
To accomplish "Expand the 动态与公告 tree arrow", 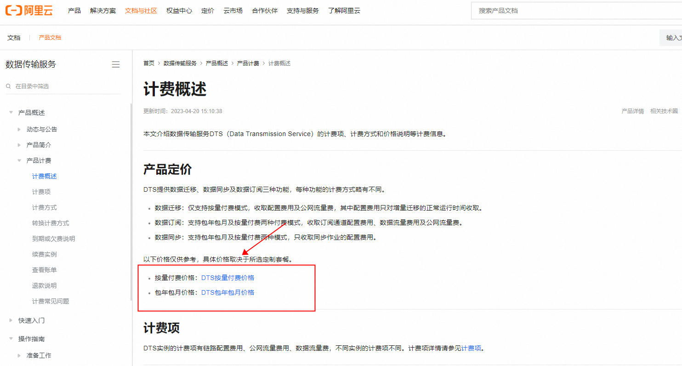I will click(19, 129).
